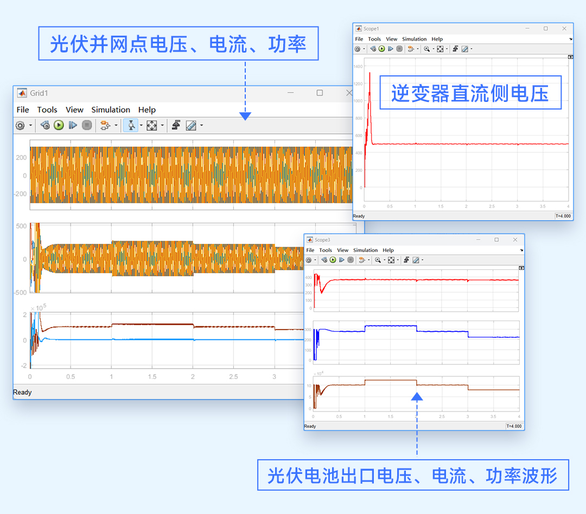586x514 pixels.
Task: Open configuration gear in Scope3 window
Action: point(309,260)
